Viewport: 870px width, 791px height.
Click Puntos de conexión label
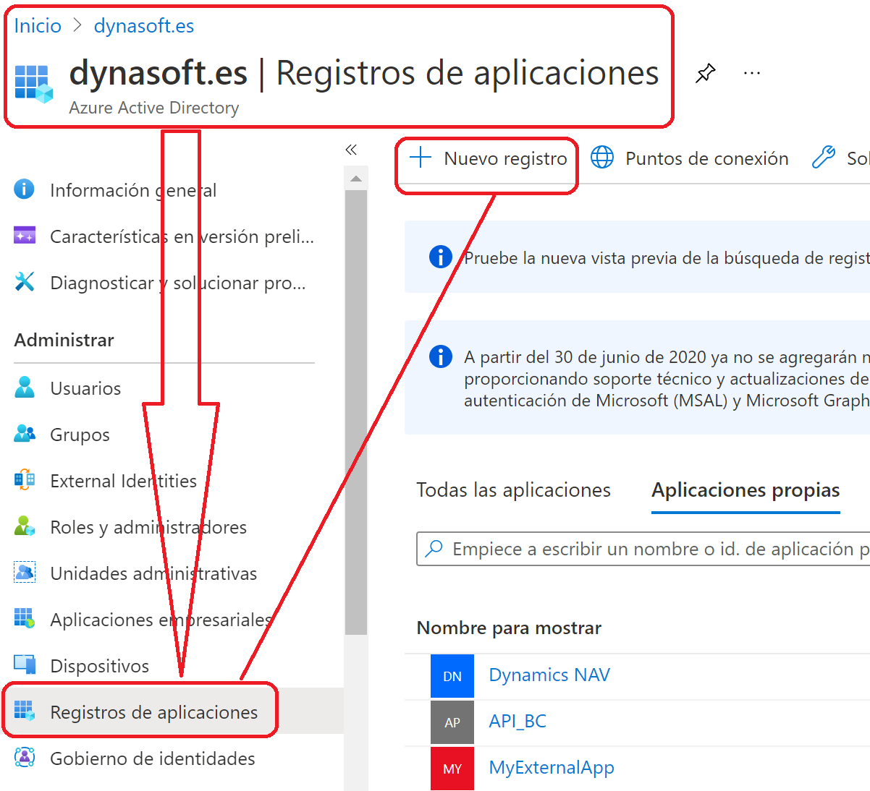pyautogui.click(x=707, y=158)
